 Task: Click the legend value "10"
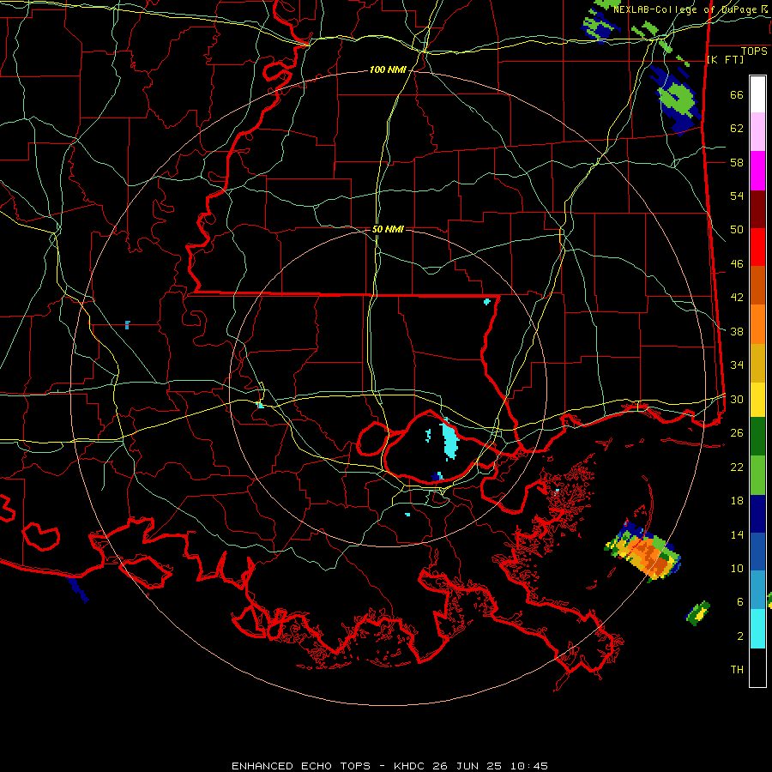(x=737, y=569)
